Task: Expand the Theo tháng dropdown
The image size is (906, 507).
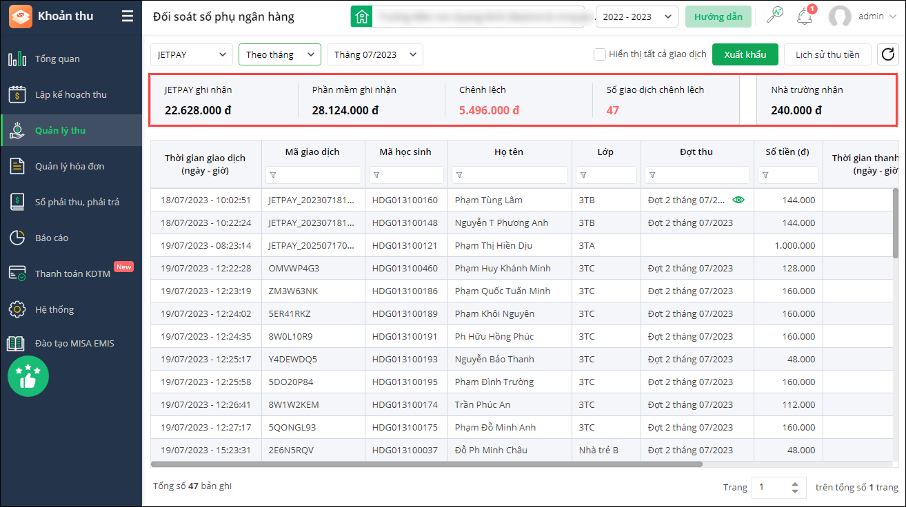Action: pyautogui.click(x=279, y=54)
